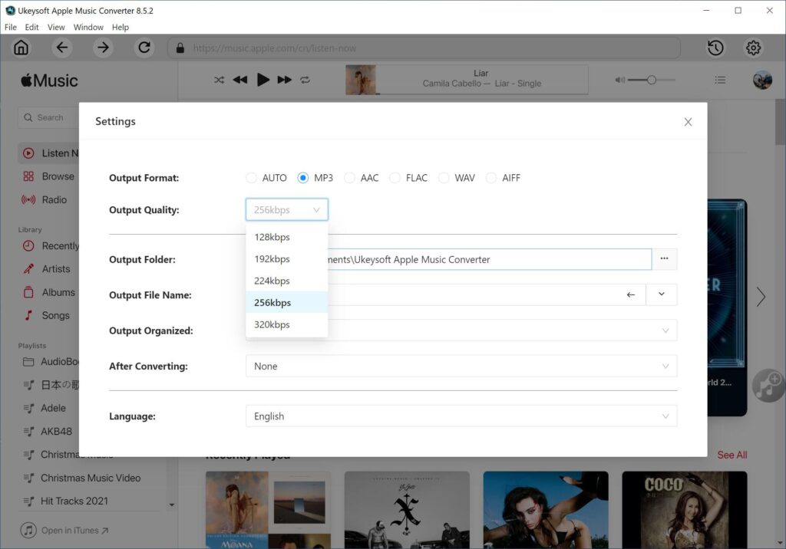
Task: Navigate forward with the right arrow
Action: (103, 48)
